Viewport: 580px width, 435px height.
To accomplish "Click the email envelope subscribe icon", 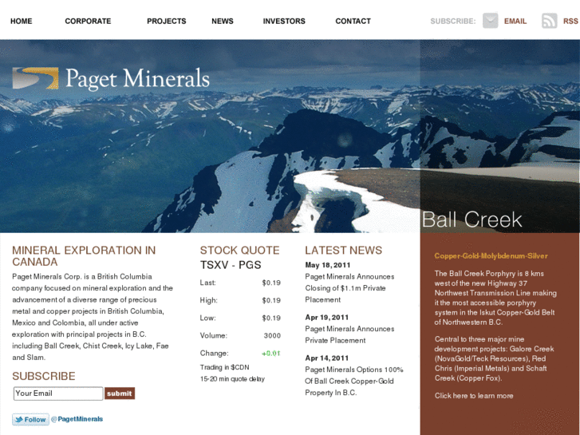I will (490, 21).
